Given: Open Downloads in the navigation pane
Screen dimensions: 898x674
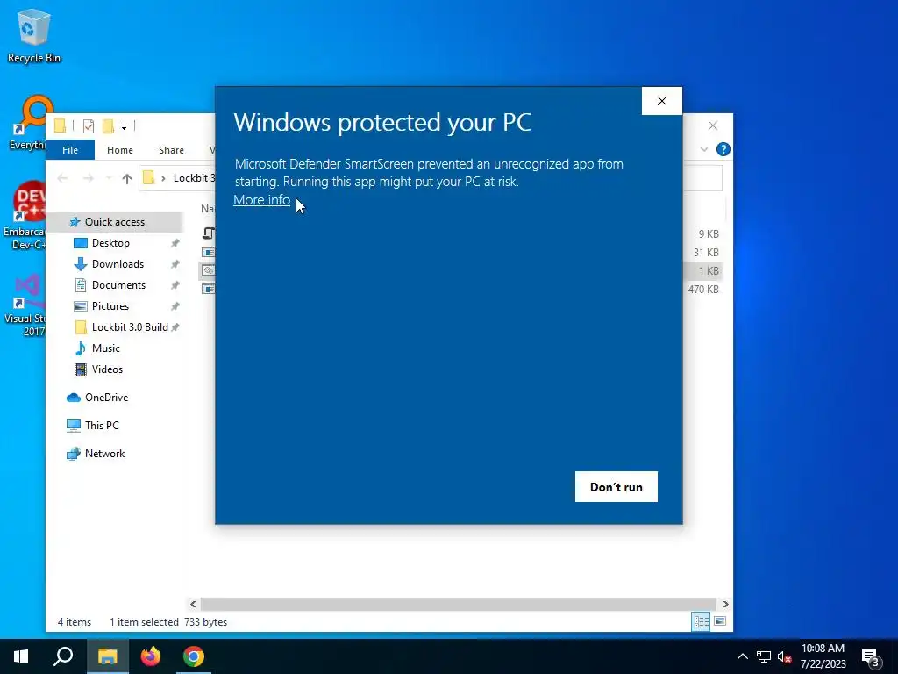Looking at the screenshot, I should click(118, 264).
